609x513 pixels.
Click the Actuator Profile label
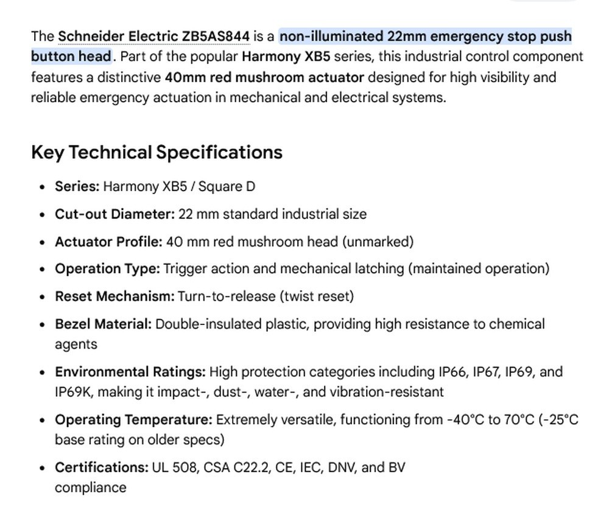108,242
